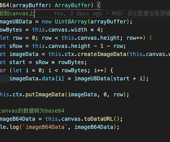170x142 pixels.
Task: Click 'i++' in the inner for loop
Action: coord(99,70)
